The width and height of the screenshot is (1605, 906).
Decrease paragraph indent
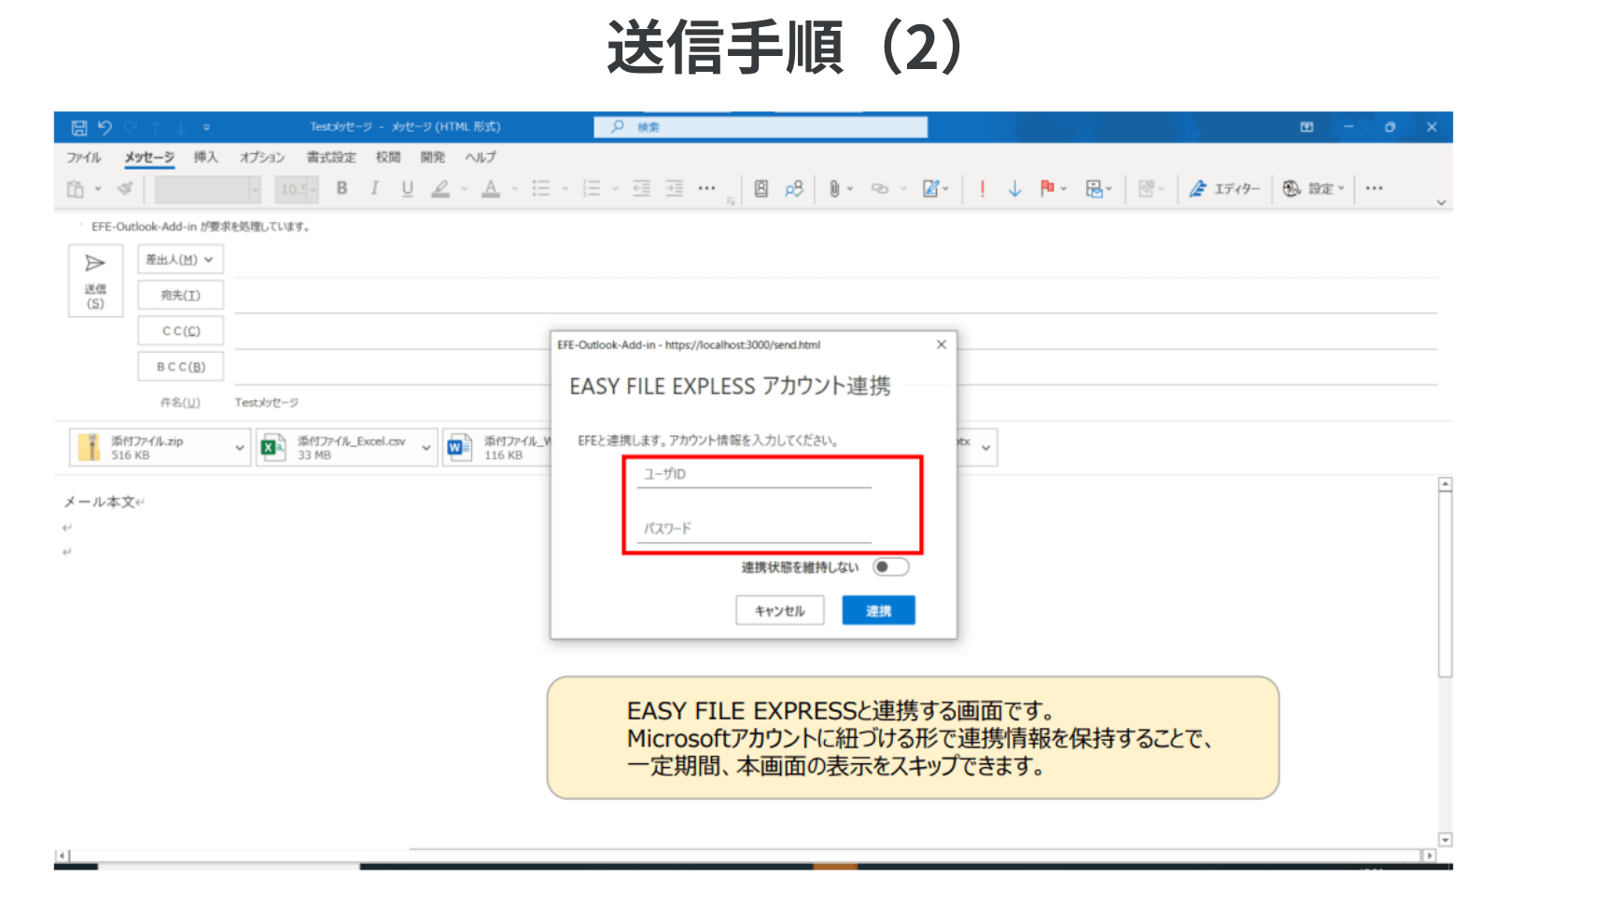coord(642,188)
